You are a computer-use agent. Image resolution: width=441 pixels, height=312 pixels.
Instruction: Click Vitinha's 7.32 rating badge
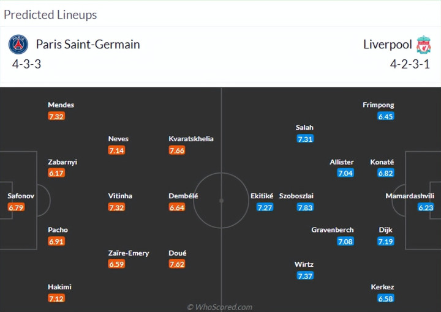coord(116,207)
